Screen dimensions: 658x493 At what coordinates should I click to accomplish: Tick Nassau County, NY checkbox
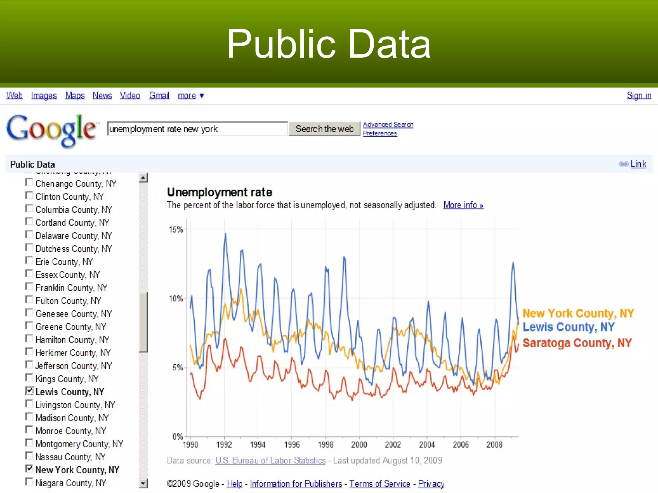tap(29, 455)
